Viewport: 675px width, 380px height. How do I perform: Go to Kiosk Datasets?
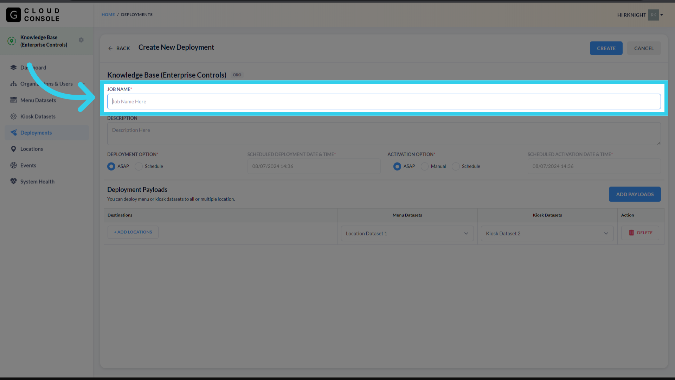click(x=46, y=116)
